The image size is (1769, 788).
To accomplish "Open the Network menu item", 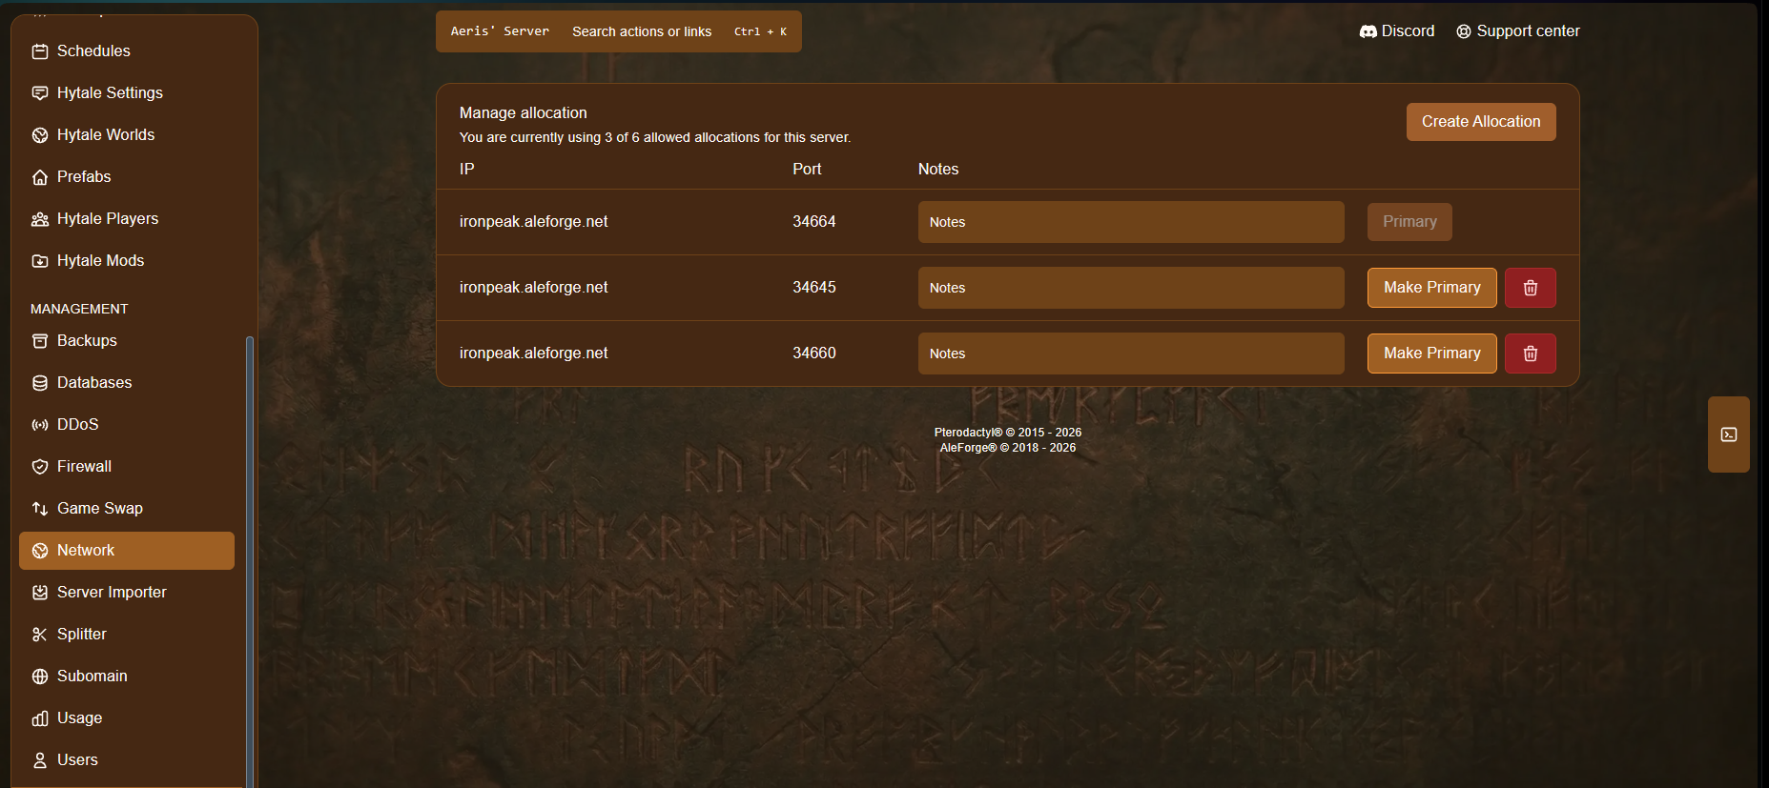I will 127,551.
